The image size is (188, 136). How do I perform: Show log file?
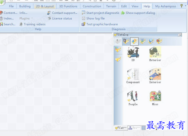pyautogui.click(x=96, y=18)
